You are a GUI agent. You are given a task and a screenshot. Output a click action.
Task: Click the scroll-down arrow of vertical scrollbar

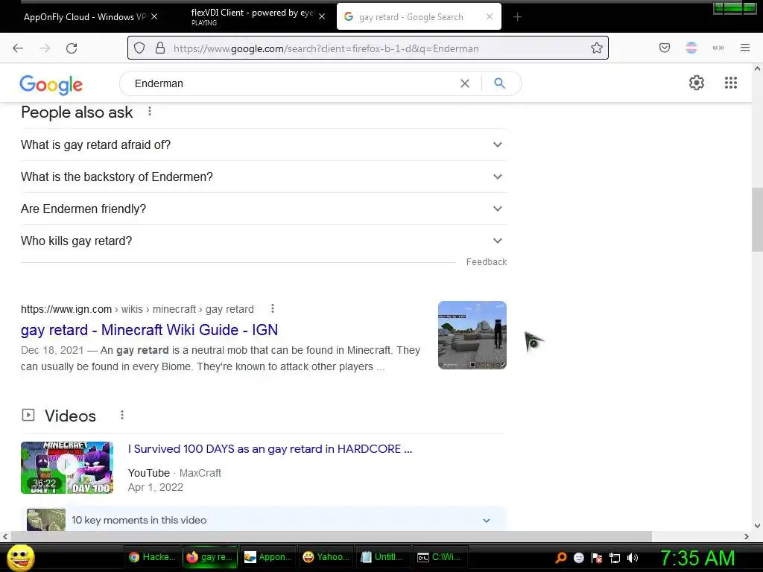[x=757, y=525]
